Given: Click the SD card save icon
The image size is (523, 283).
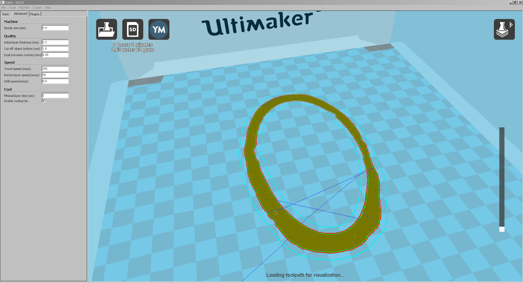Looking at the screenshot, I should pos(133,29).
